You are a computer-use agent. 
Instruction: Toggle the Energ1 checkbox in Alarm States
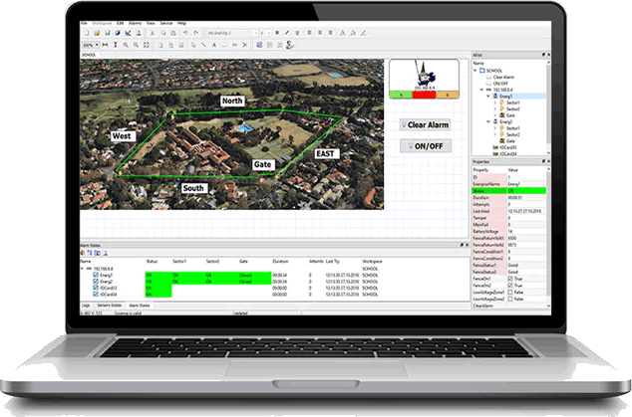(x=96, y=275)
